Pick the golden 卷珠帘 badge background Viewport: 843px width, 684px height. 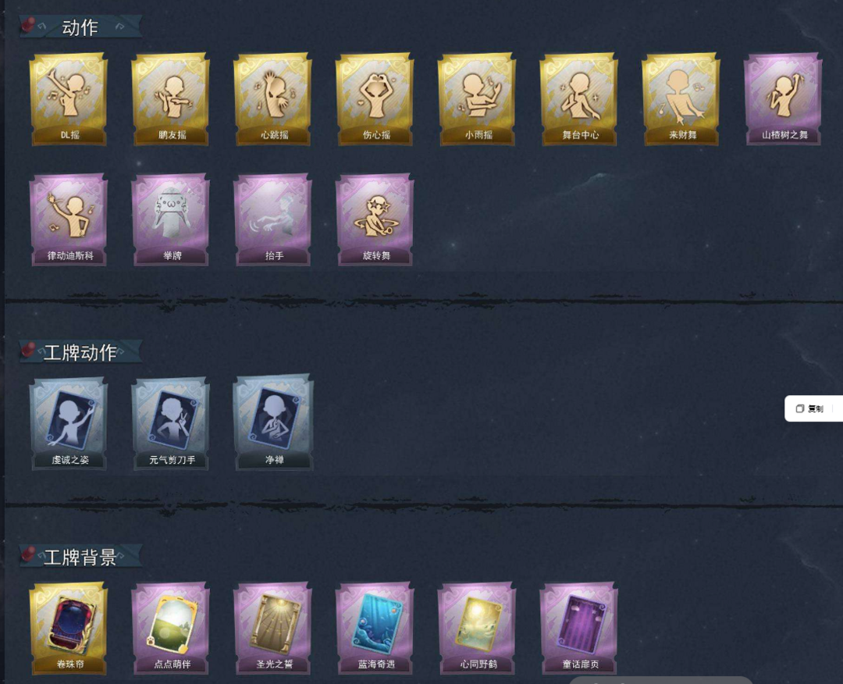pos(69,628)
